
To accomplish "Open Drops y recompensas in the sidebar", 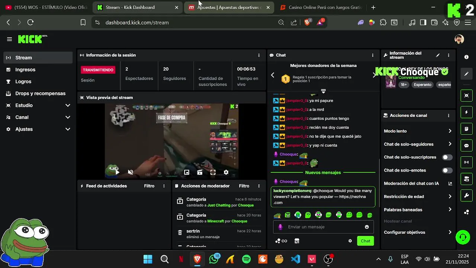I will [x=38, y=93].
